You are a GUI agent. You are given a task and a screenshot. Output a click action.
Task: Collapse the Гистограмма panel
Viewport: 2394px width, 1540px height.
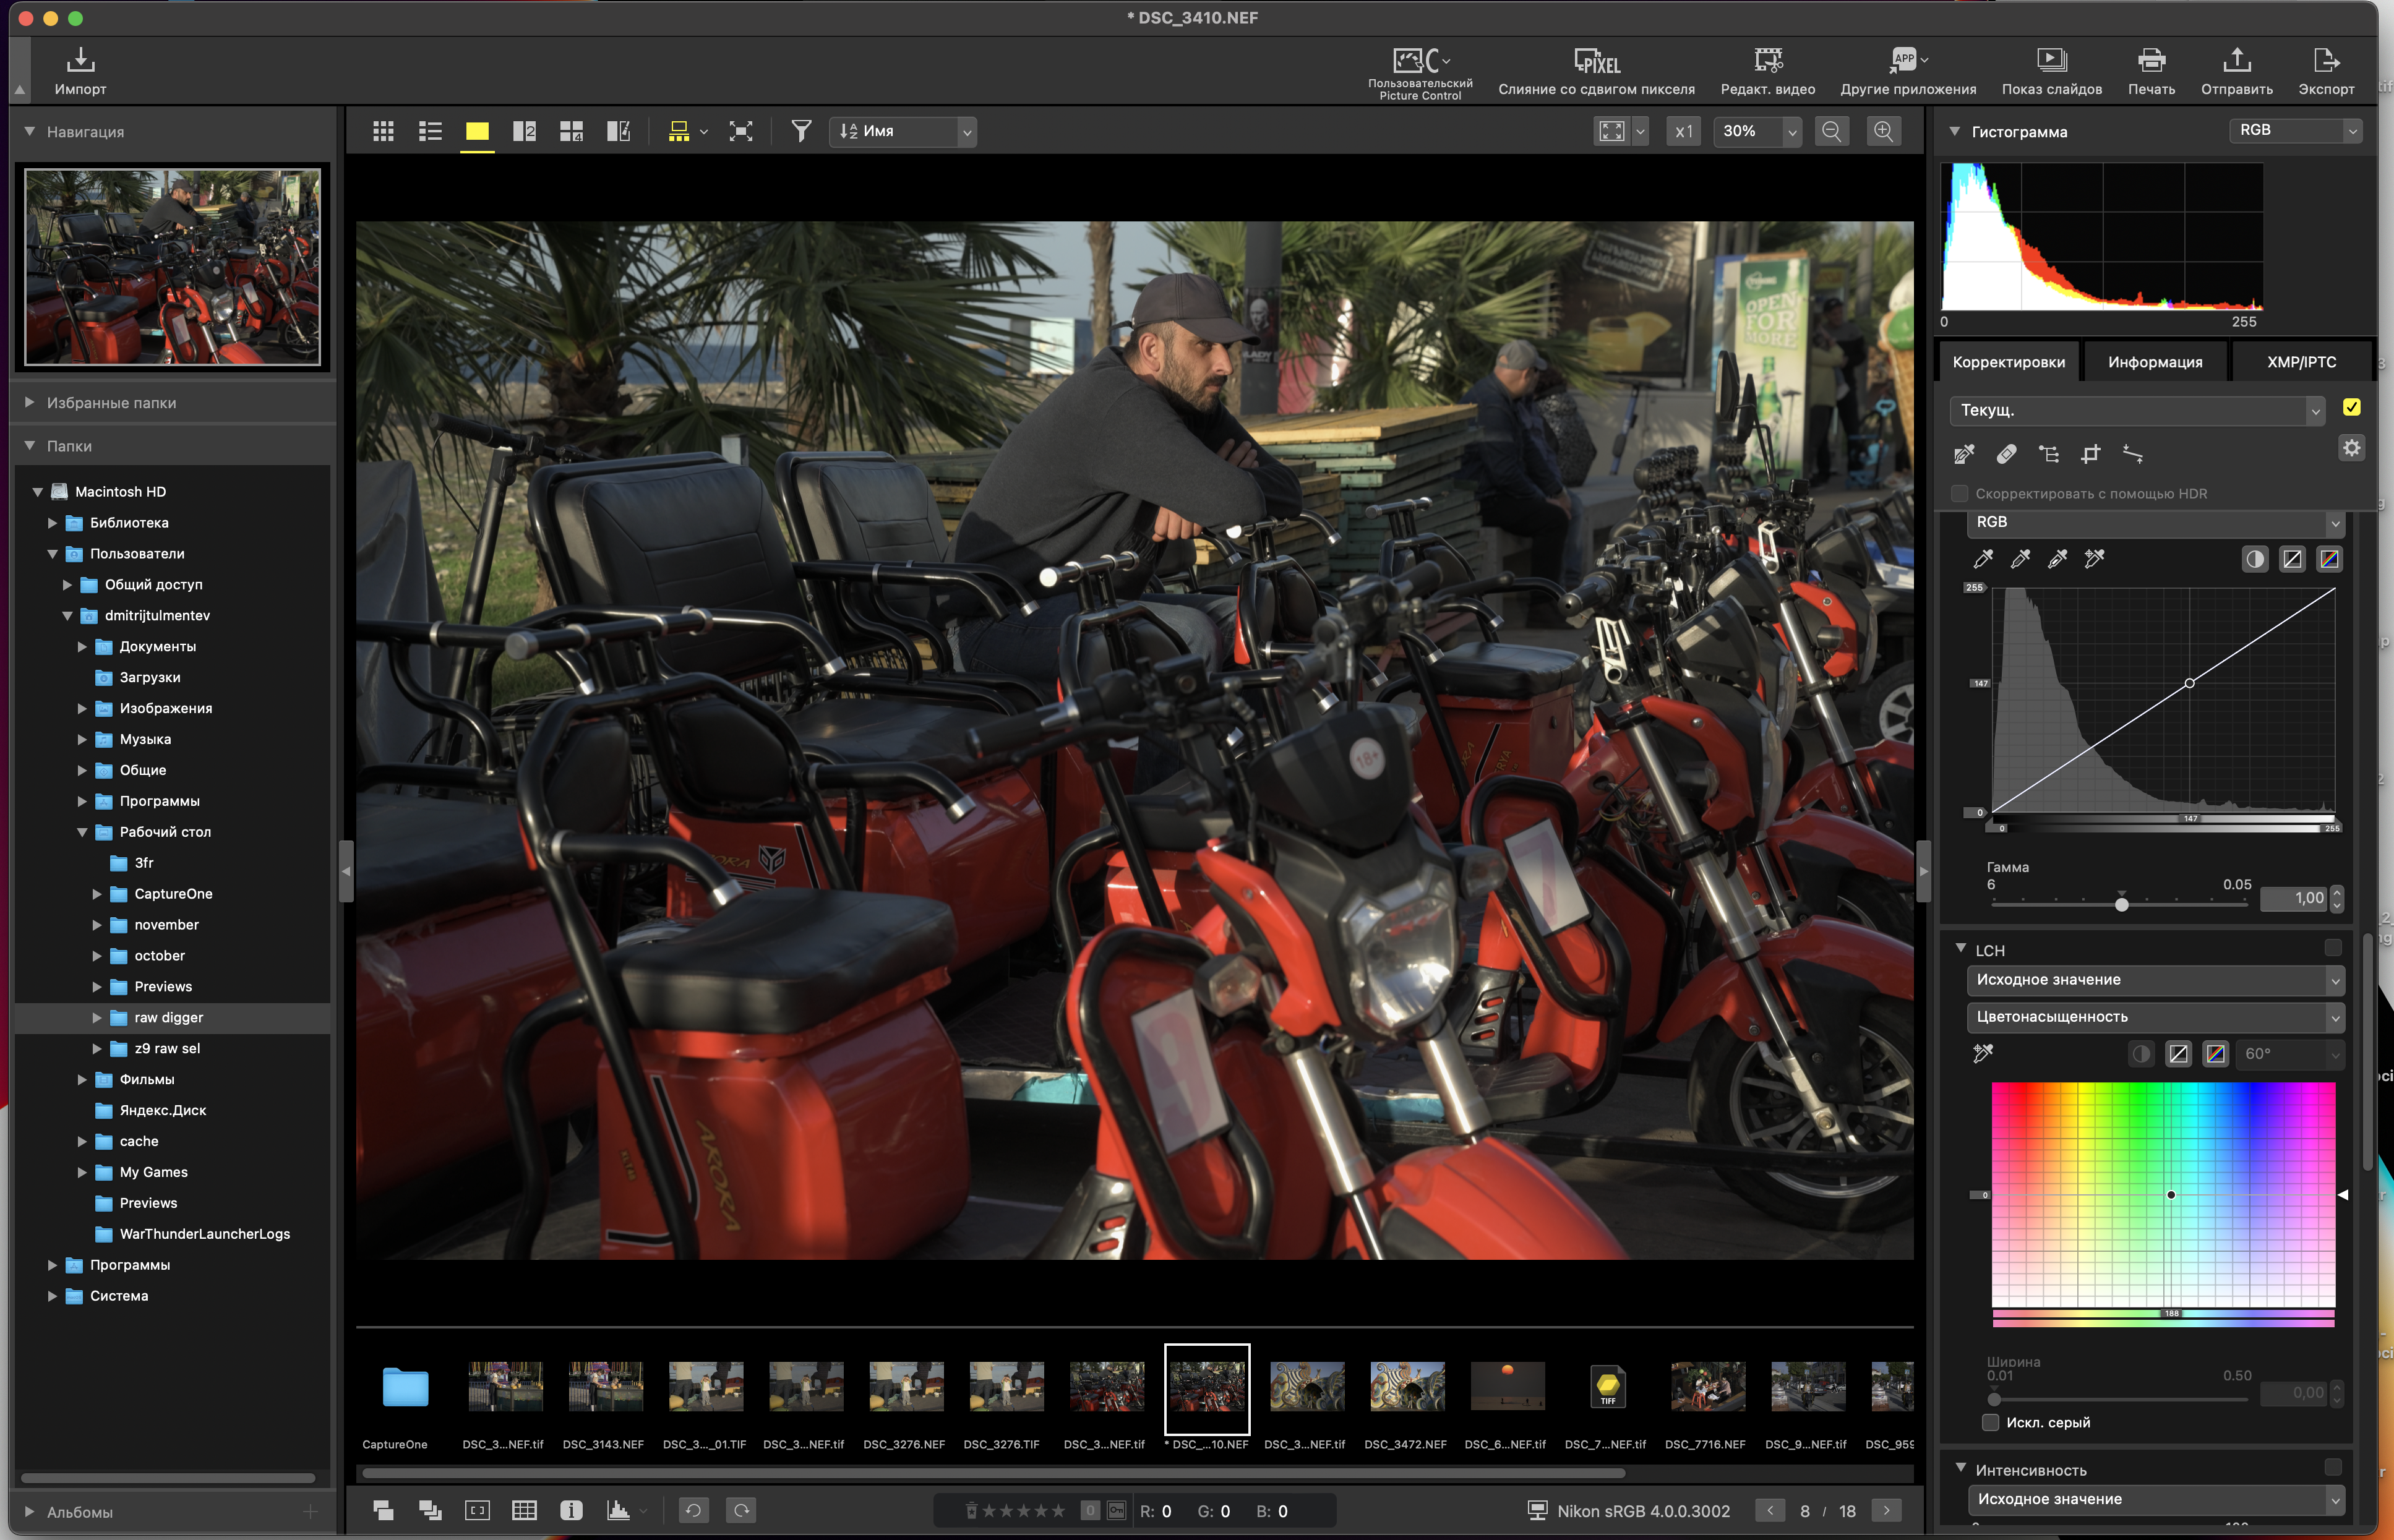point(1954,131)
